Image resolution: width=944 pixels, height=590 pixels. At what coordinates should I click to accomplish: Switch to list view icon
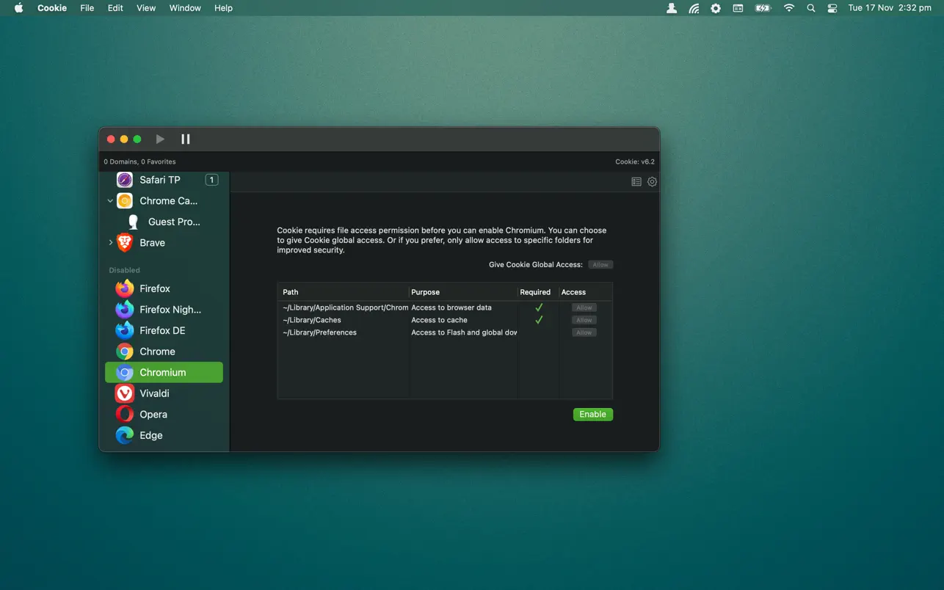click(636, 181)
